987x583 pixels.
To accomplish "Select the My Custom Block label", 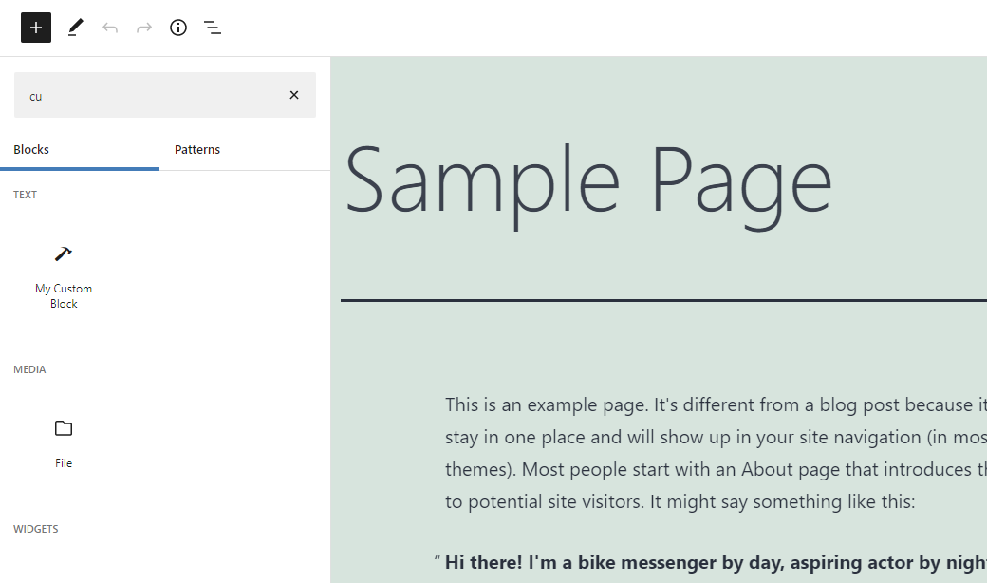I will pyautogui.click(x=64, y=296).
